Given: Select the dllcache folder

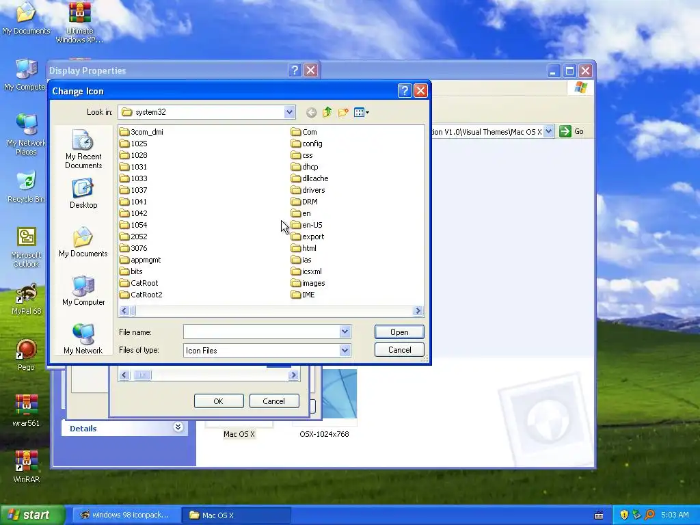Looking at the screenshot, I should [310, 178].
